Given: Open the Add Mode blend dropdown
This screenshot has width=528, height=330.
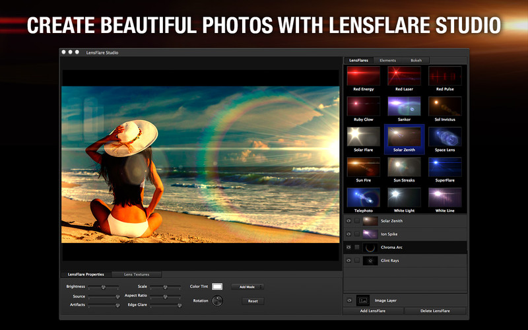Looking at the screenshot, I should tap(247, 287).
